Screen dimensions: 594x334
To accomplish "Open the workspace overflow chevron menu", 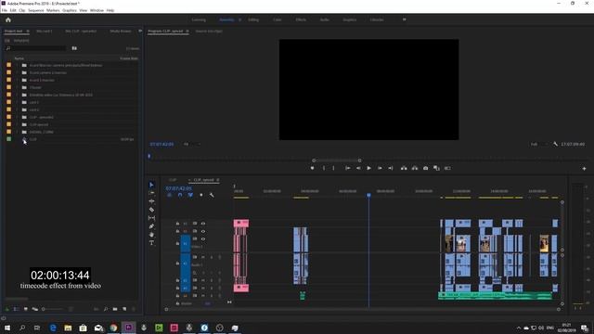I will (x=405, y=19).
